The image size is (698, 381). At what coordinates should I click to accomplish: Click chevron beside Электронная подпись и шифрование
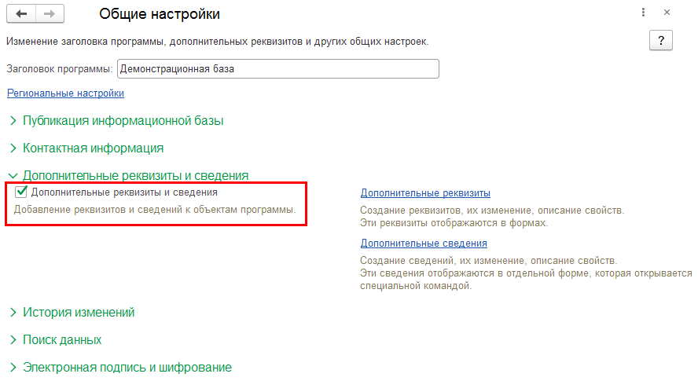pos(13,367)
